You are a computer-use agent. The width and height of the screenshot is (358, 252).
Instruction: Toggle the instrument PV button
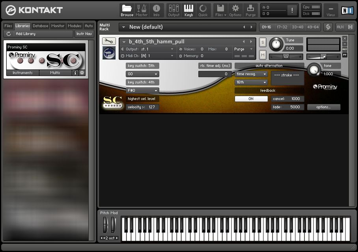click(x=345, y=55)
